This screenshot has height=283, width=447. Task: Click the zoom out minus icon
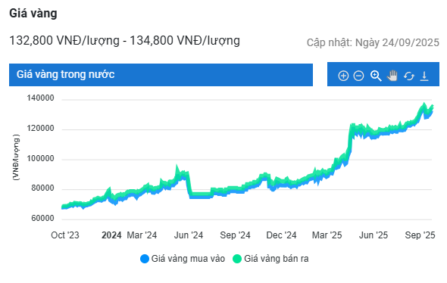coord(358,76)
